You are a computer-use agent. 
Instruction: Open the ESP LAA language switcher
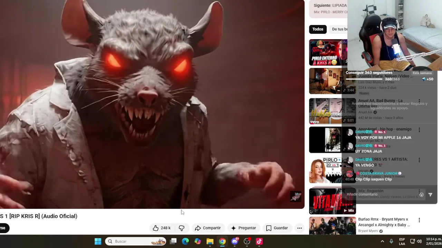tap(402, 241)
